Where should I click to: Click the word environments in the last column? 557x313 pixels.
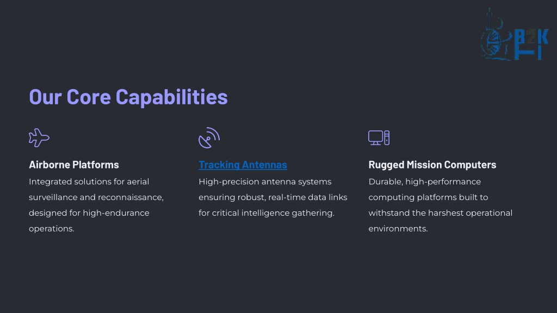coord(398,229)
